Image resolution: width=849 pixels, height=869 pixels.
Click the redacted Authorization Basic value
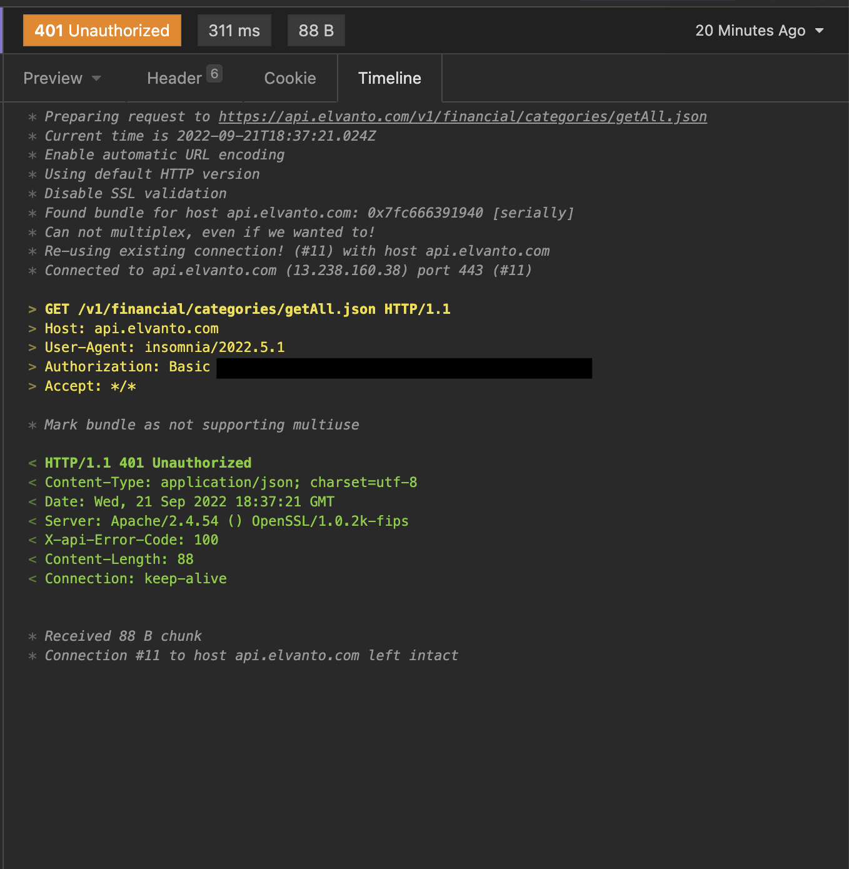point(403,368)
